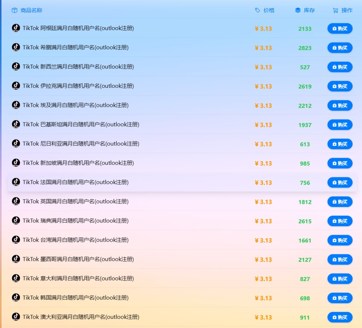The image size is (362, 328).
Task: Click stock value 1661
Action: click(305, 240)
